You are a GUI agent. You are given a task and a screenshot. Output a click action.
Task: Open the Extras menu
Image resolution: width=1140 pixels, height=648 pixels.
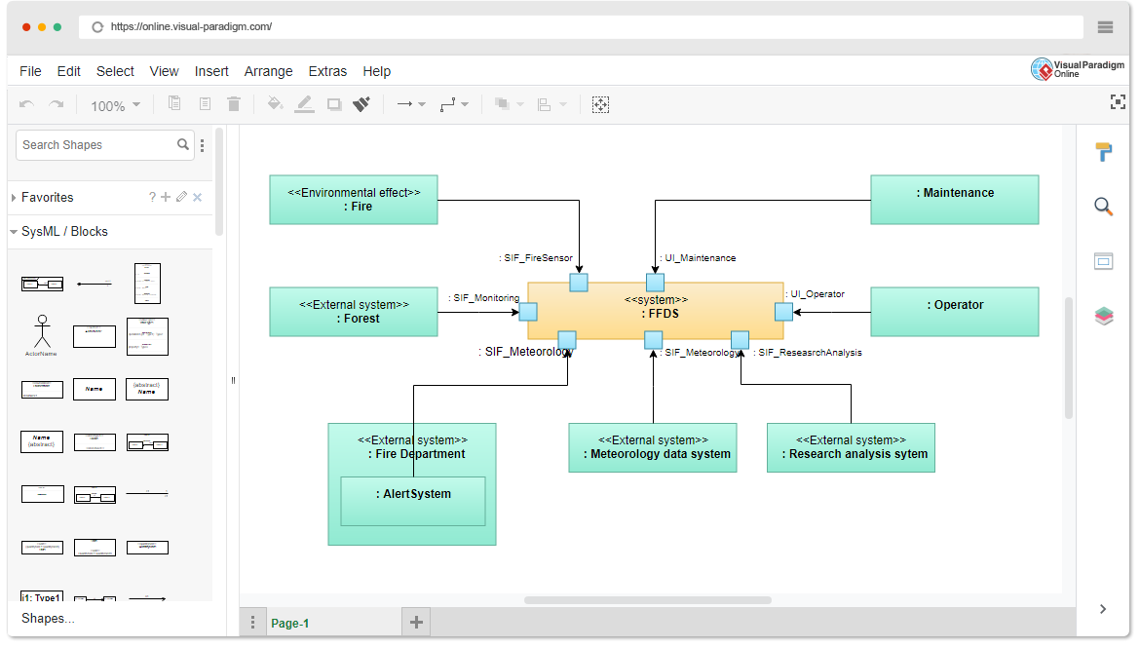(327, 71)
